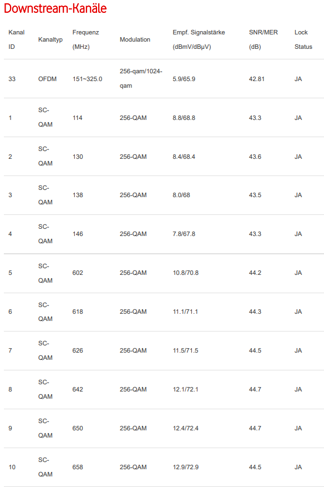The height and width of the screenshot is (487, 324).
Task: Click the SNR/MER (dB) column header
Action: coord(263,39)
